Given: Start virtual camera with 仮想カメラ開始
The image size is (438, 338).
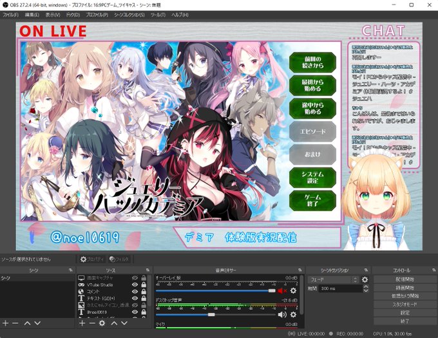Looking at the screenshot, I should click(405, 296).
